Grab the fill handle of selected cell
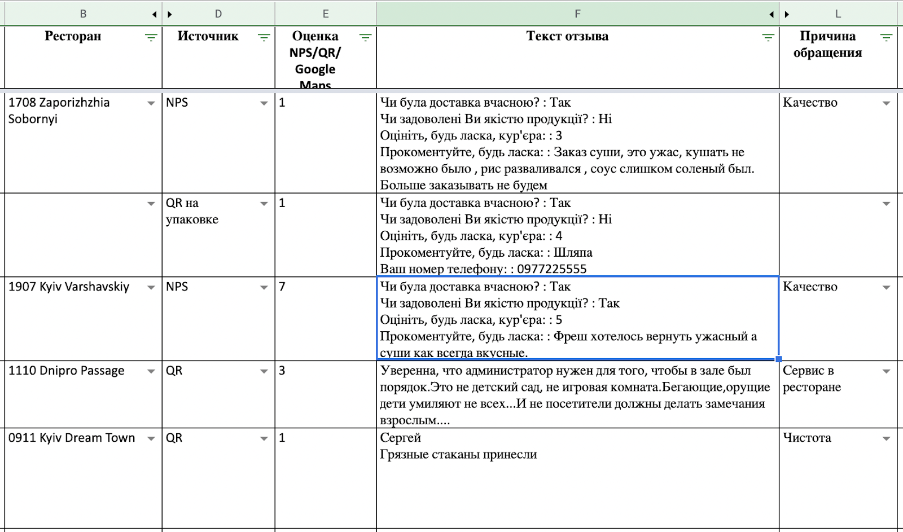This screenshot has height=532, width=903. pyautogui.click(x=779, y=359)
